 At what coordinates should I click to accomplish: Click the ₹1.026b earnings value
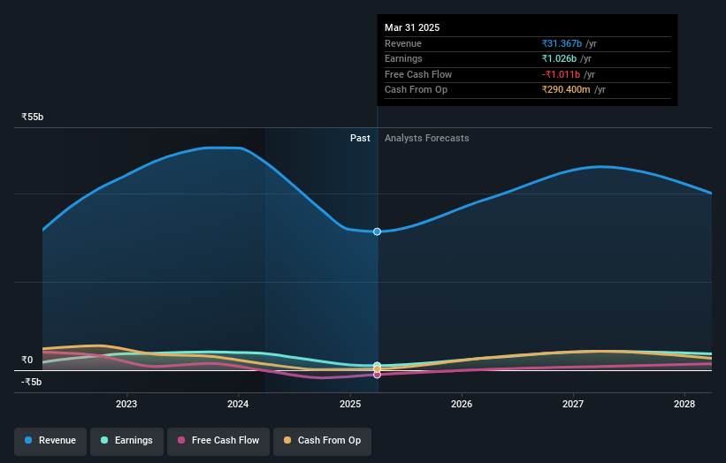559,58
